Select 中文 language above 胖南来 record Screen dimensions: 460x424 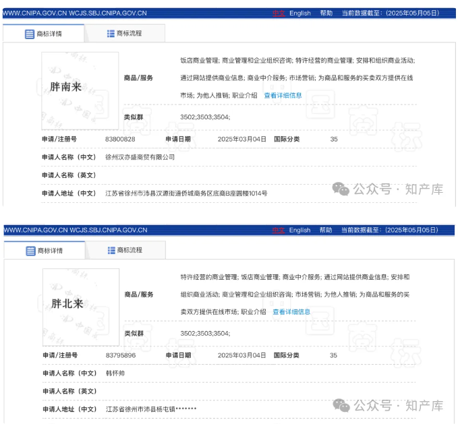tap(279, 13)
